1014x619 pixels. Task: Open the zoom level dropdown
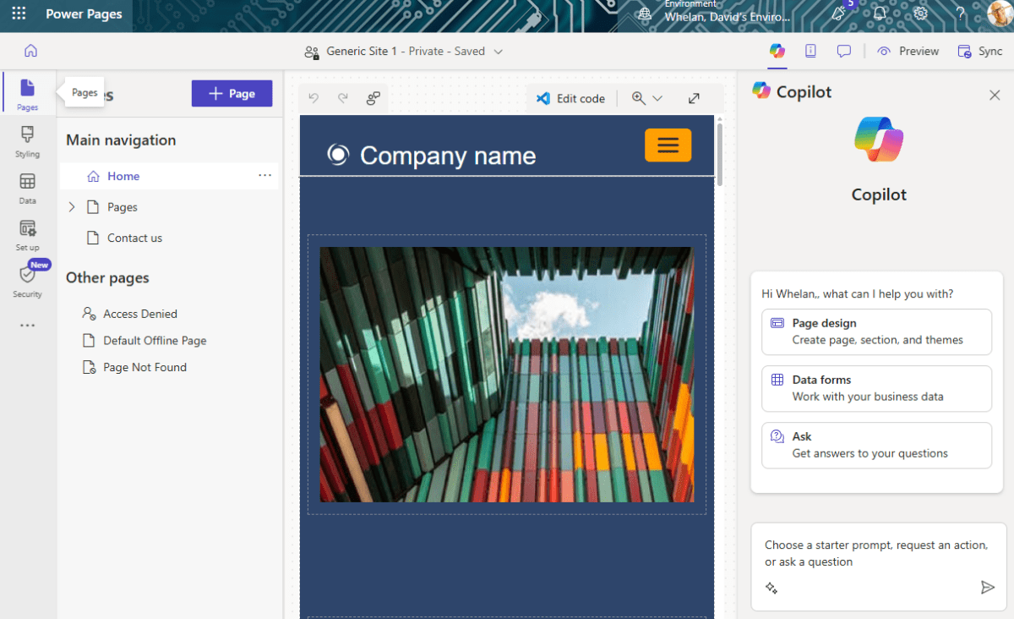point(647,98)
